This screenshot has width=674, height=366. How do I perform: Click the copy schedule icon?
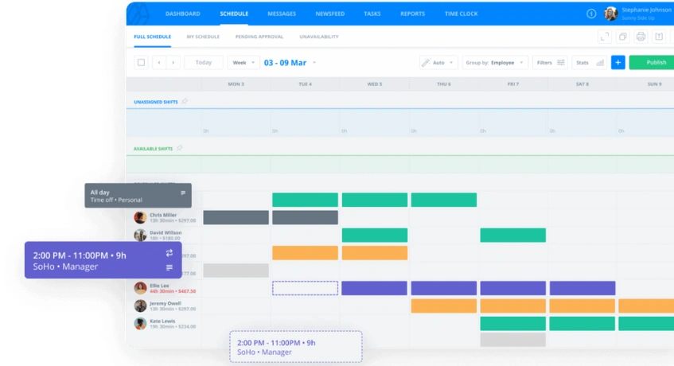click(x=622, y=37)
